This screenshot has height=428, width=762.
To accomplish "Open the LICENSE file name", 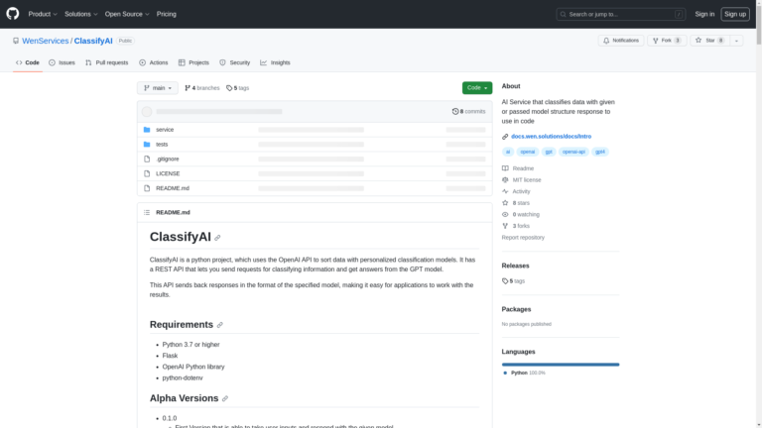I will [168, 173].
